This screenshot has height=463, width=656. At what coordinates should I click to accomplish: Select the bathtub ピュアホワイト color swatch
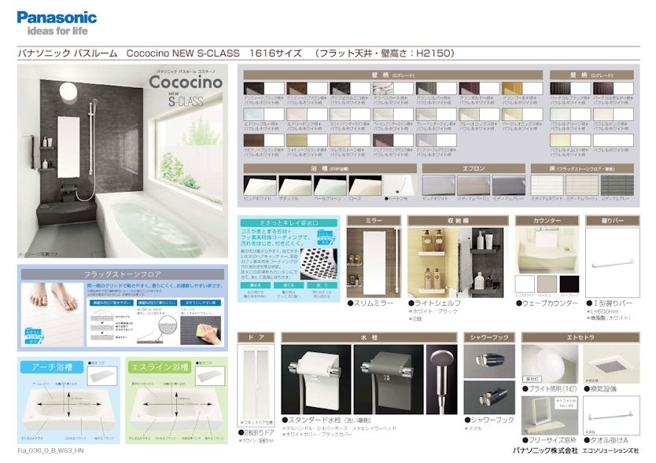260,186
